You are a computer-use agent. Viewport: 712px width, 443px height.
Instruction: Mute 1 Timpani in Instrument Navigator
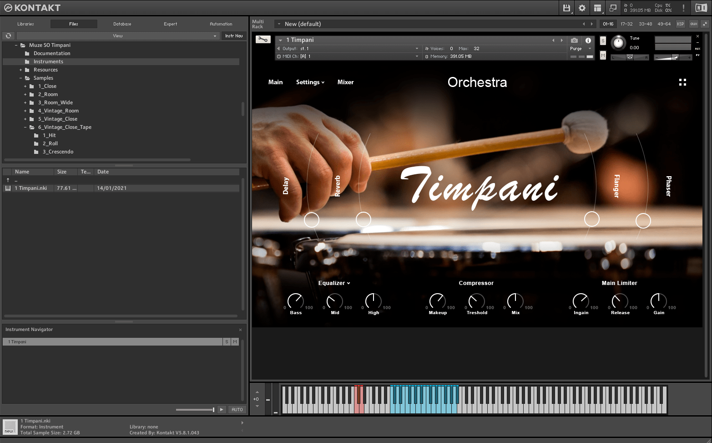point(235,341)
